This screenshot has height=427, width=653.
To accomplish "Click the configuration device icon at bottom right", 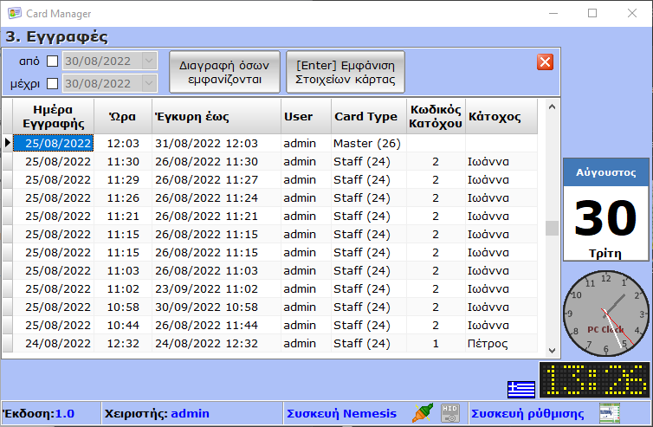I will click(610, 413).
